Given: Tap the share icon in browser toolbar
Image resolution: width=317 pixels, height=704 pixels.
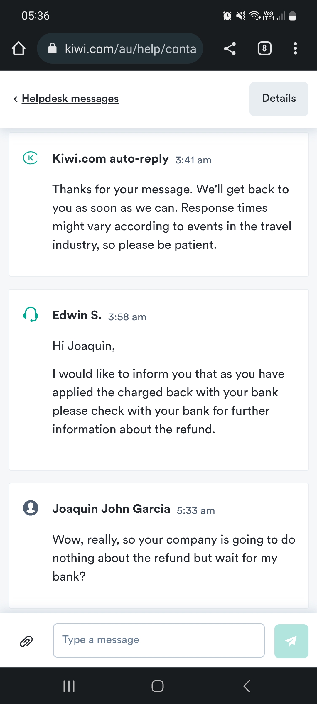Looking at the screenshot, I should (x=230, y=48).
